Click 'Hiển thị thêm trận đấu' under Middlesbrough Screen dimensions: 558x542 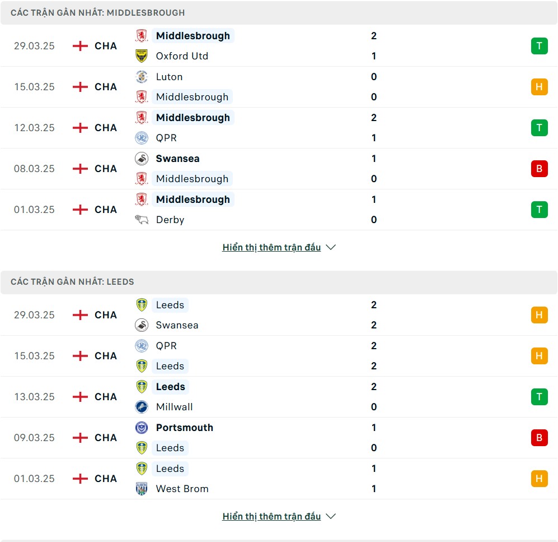271,247
